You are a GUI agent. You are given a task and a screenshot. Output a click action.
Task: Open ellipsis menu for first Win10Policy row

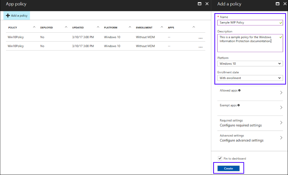200,38
